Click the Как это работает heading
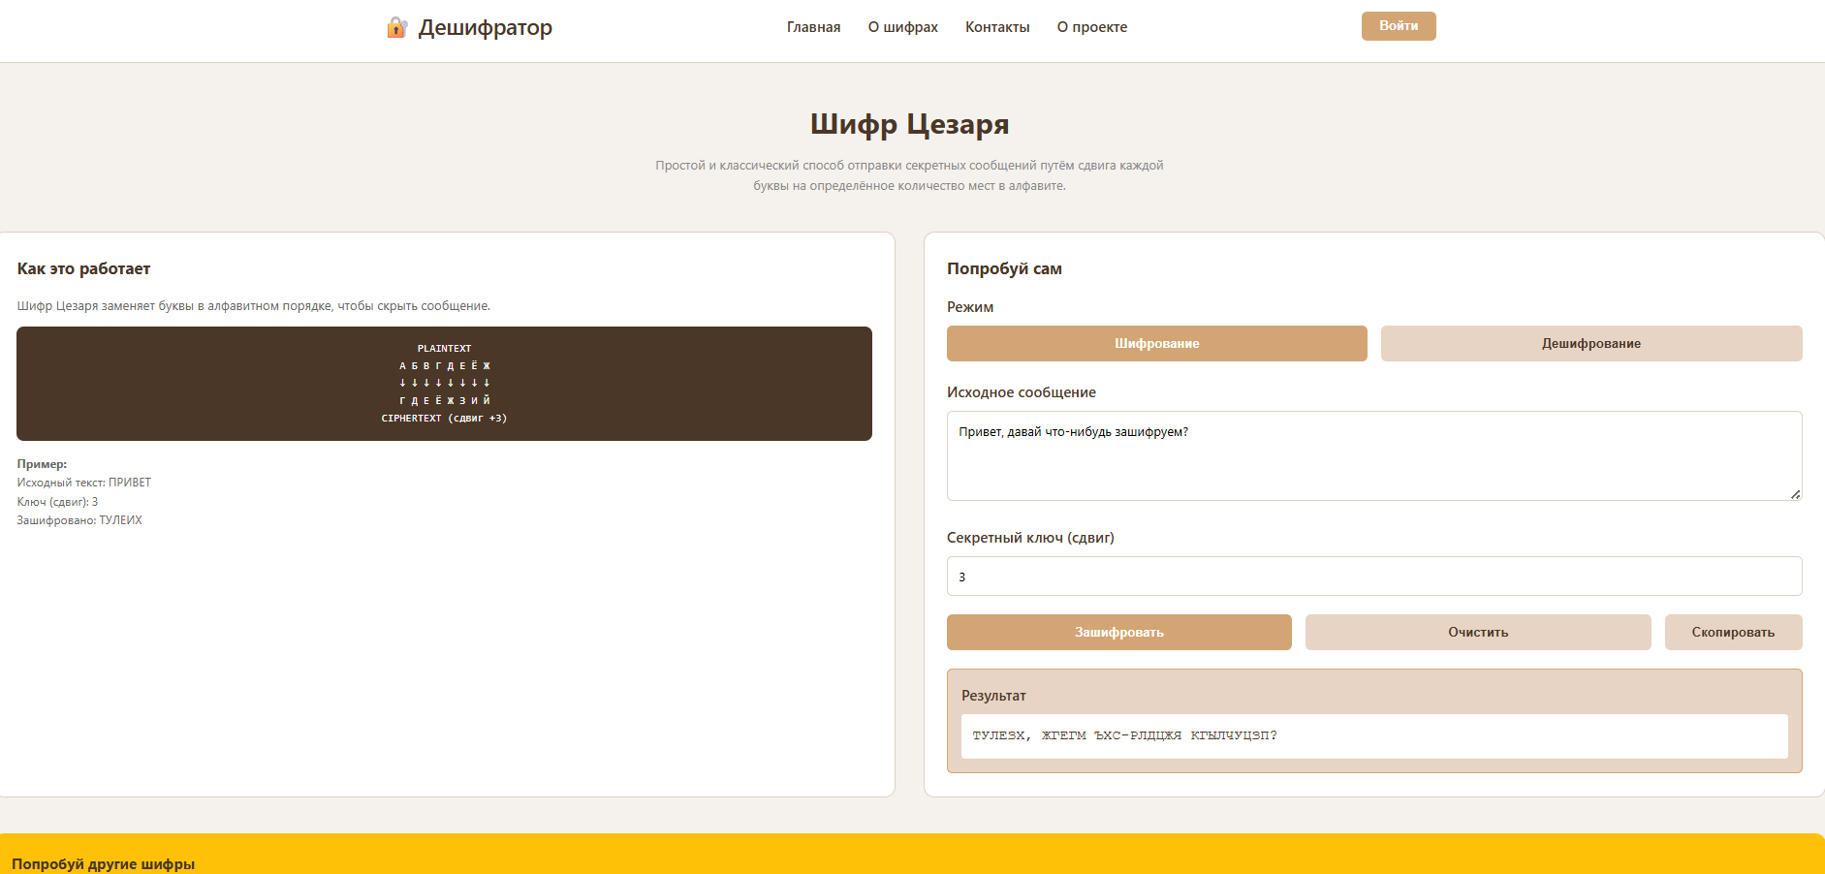 click(x=83, y=268)
